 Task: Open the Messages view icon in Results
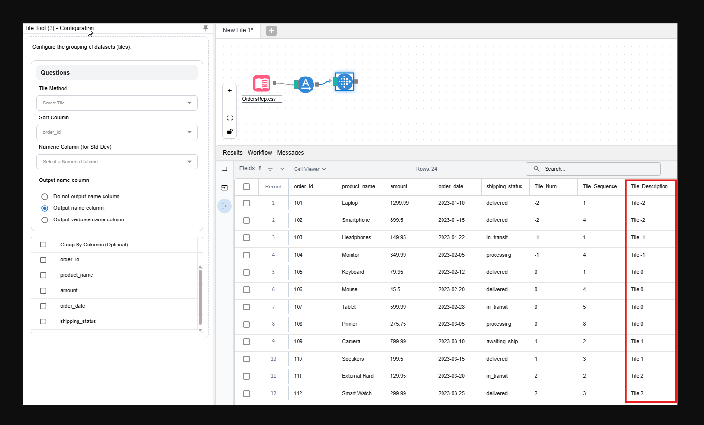coord(224,169)
